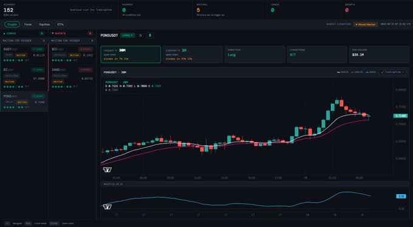Click the price 0.1932 on the WIF card

(87, 55)
